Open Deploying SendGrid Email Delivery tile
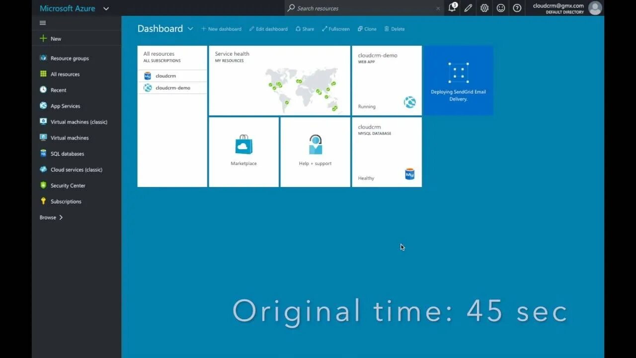The image size is (636, 358). click(458, 81)
